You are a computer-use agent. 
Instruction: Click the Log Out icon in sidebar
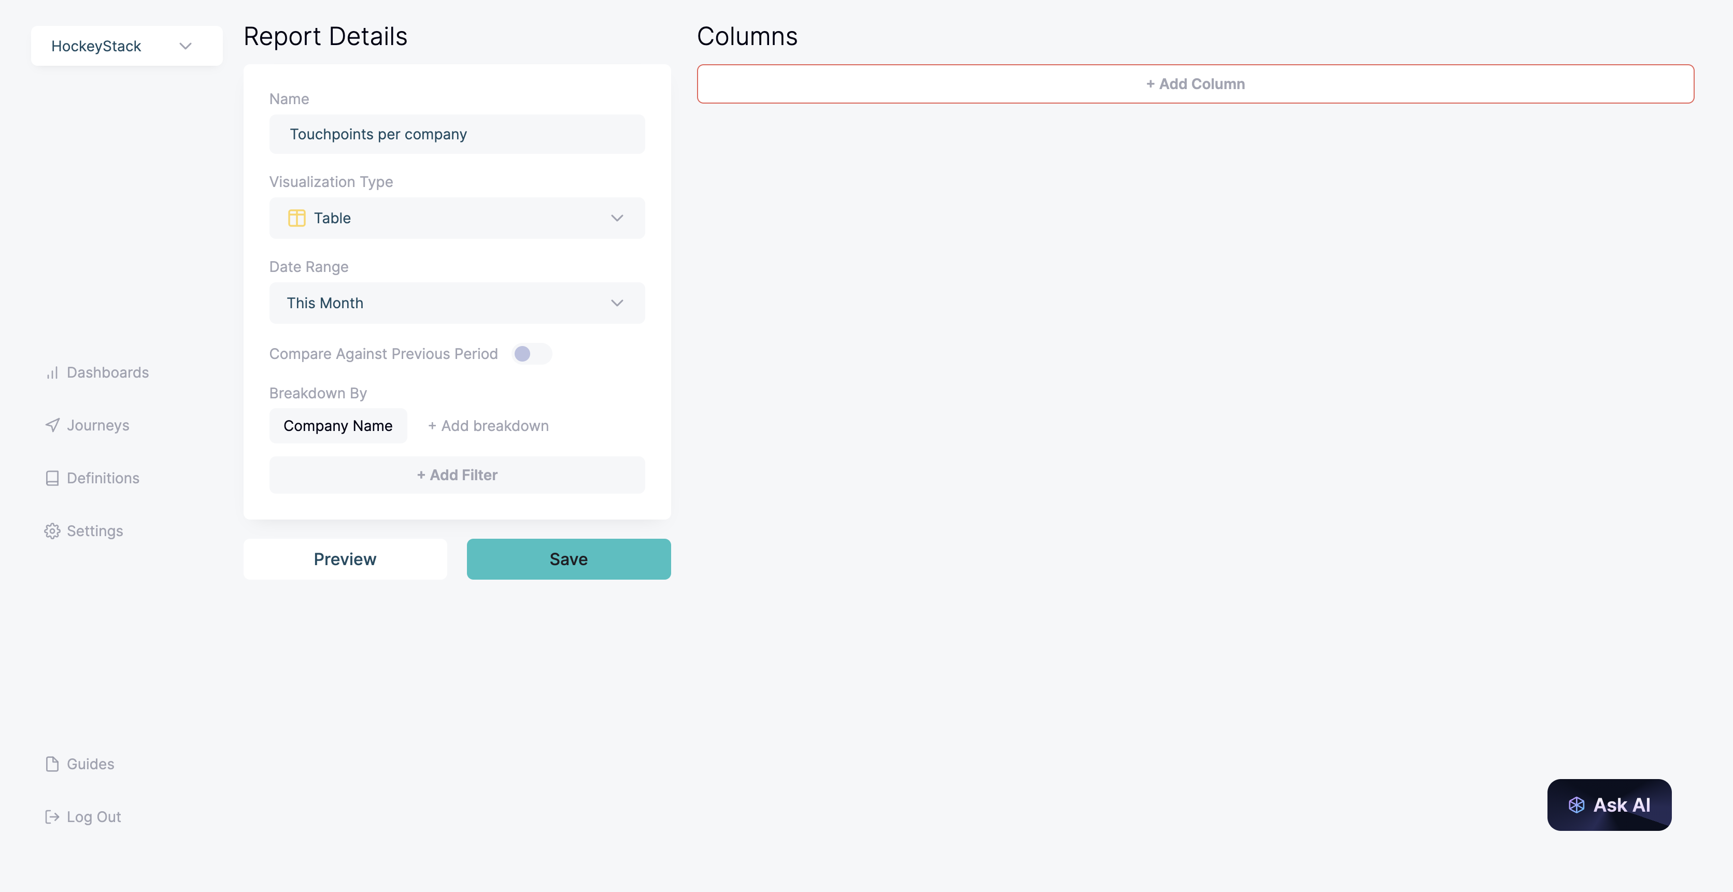(x=51, y=816)
